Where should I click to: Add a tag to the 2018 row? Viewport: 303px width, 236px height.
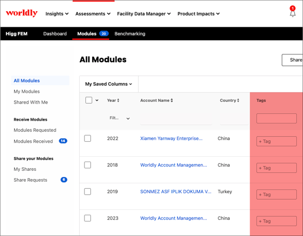(x=276, y=168)
